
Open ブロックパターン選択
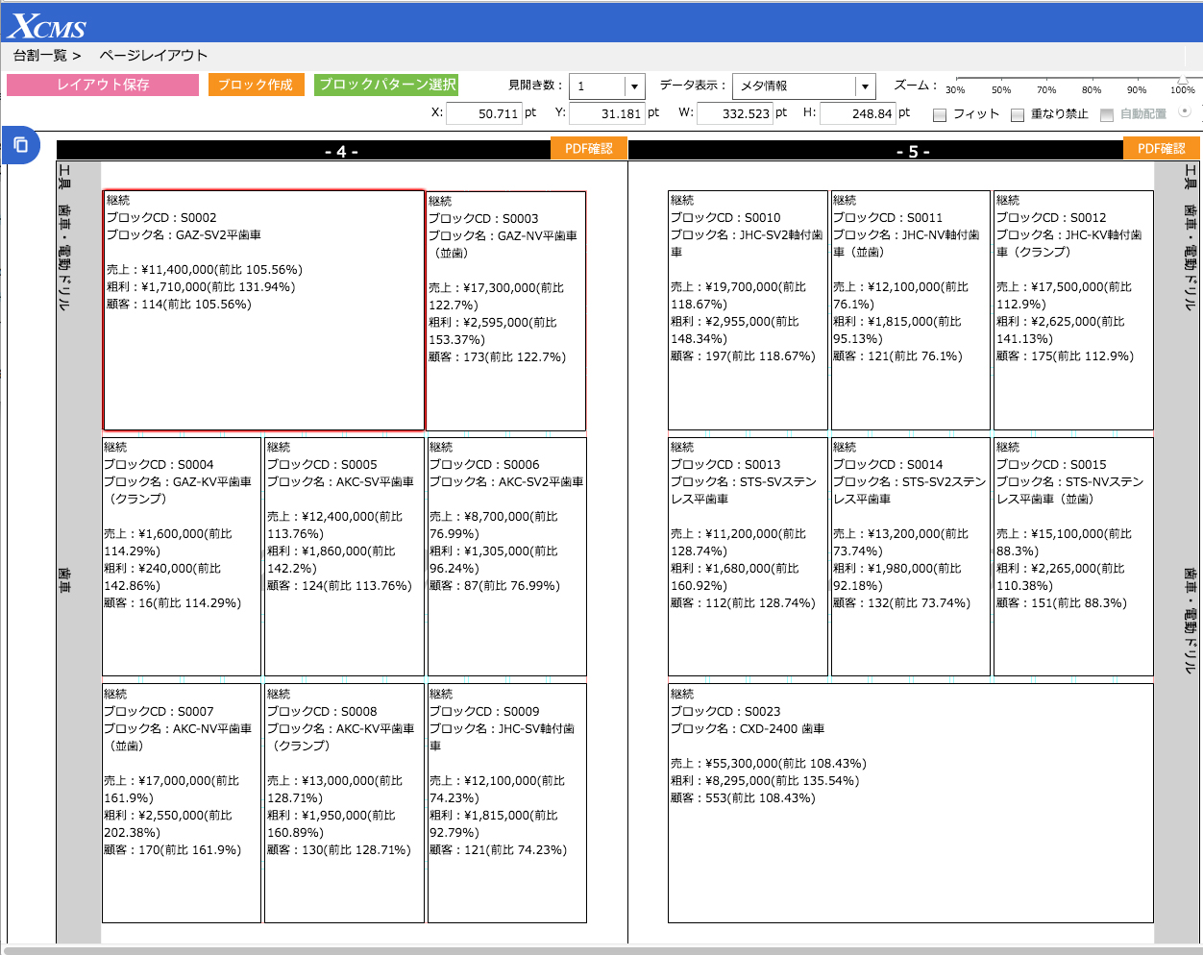tap(387, 85)
